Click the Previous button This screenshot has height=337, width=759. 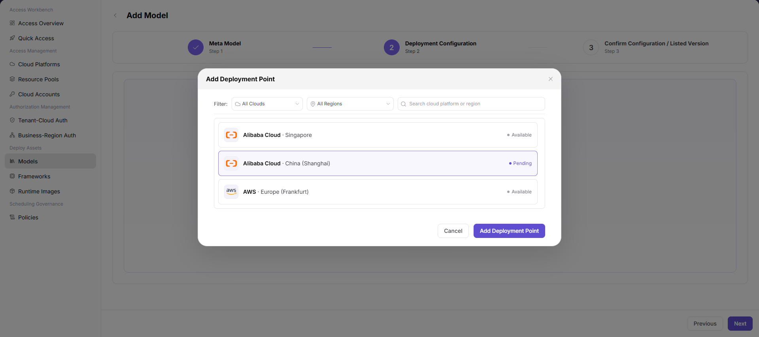(705, 324)
